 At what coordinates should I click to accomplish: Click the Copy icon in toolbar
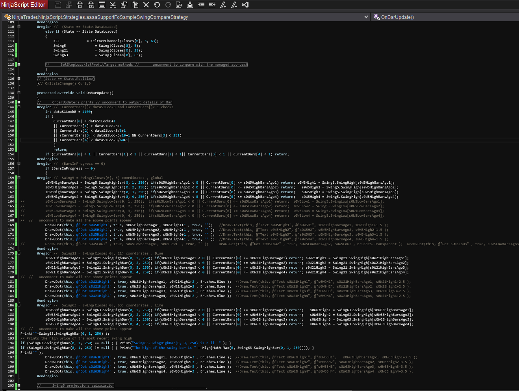click(124, 5)
